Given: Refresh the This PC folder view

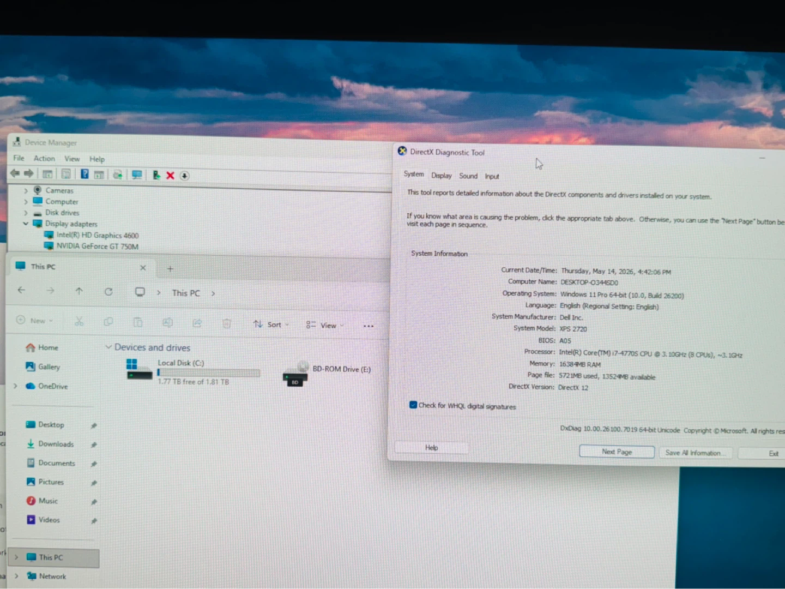Looking at the screenshot, I should [x=108, y=292].
